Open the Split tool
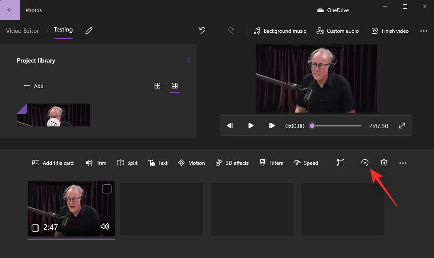The width and height of the screenshot is (434, 258). coord(127,163)
